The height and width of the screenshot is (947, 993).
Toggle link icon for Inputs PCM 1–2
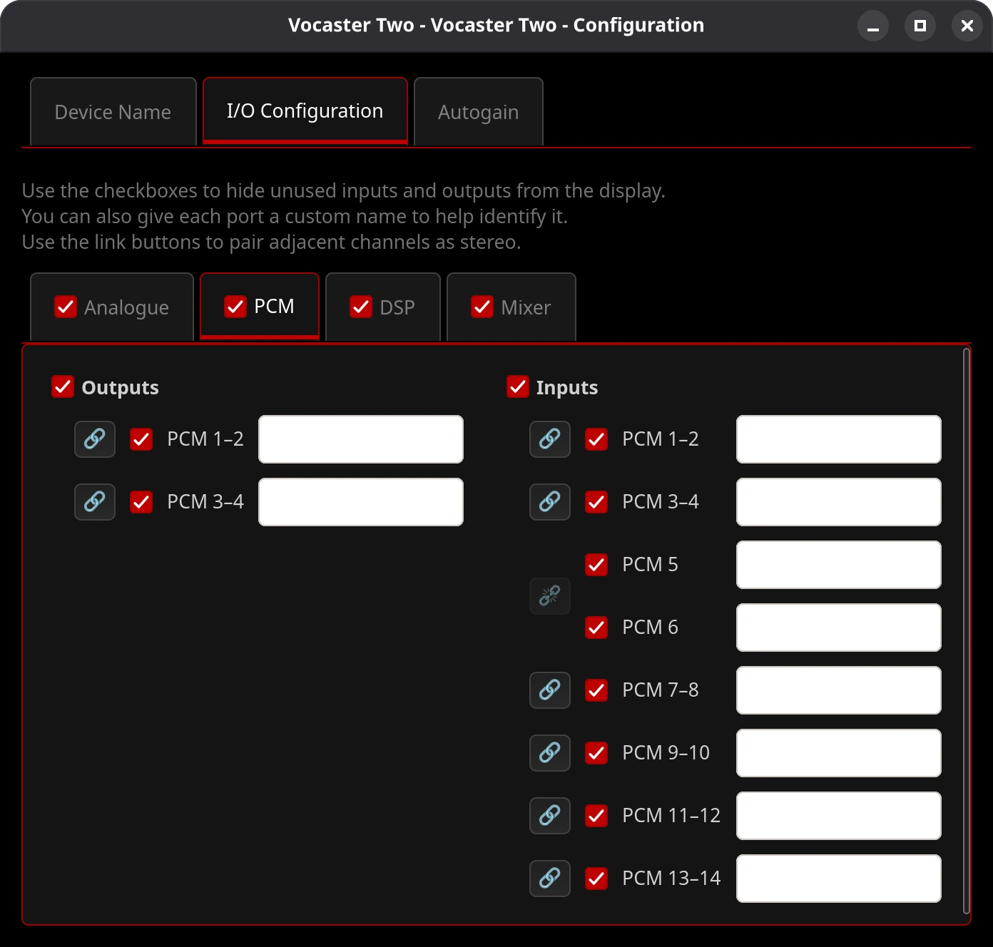(550, 439)
